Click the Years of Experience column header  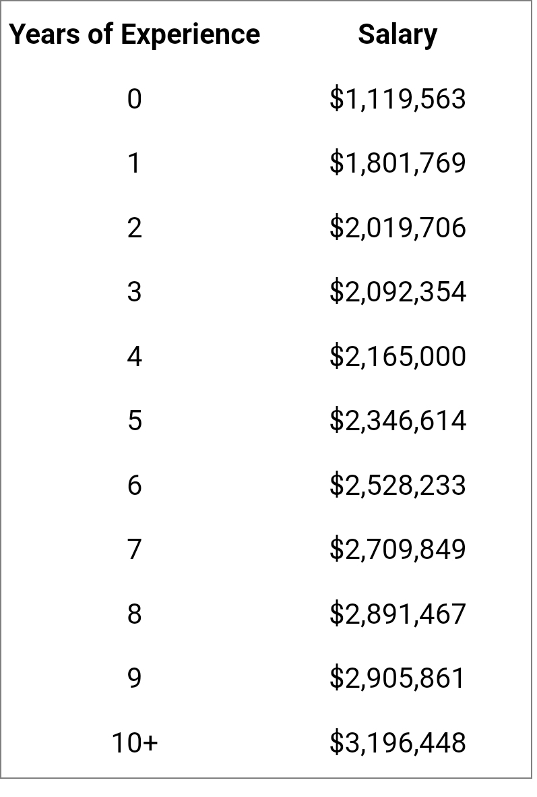coord(134,34)
